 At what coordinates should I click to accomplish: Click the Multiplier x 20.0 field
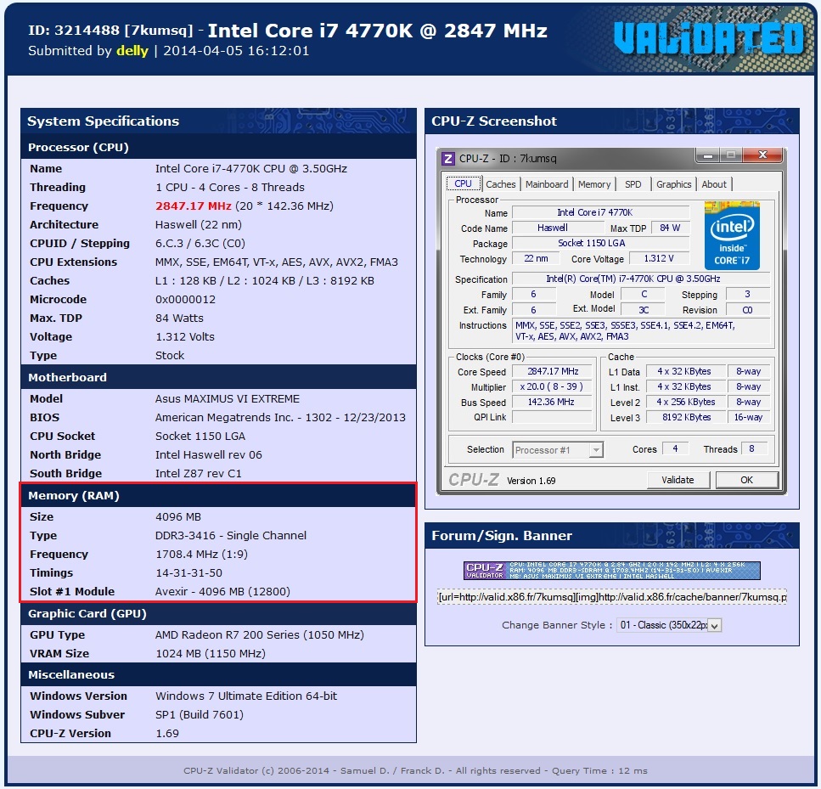point(553,386)
